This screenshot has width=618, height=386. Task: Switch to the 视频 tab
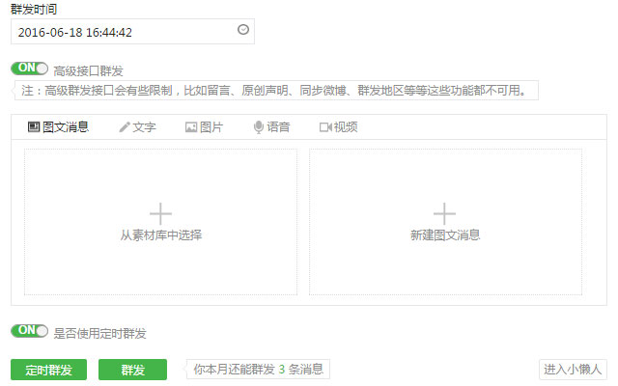339,127
